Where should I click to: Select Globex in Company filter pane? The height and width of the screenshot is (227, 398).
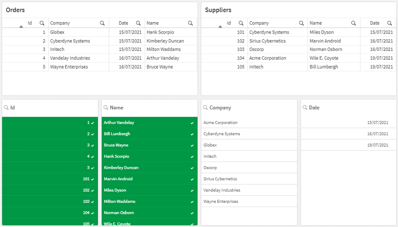249,145
